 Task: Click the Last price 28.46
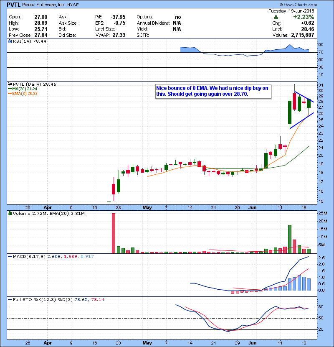(308, 29)
